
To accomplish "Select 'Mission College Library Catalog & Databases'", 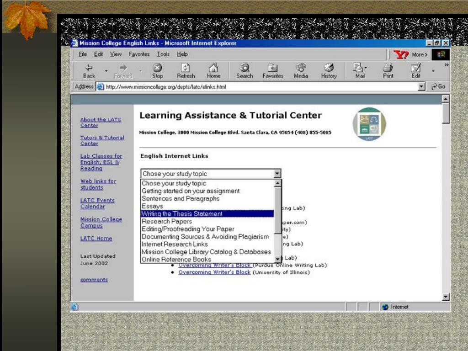I will [207, 252].
